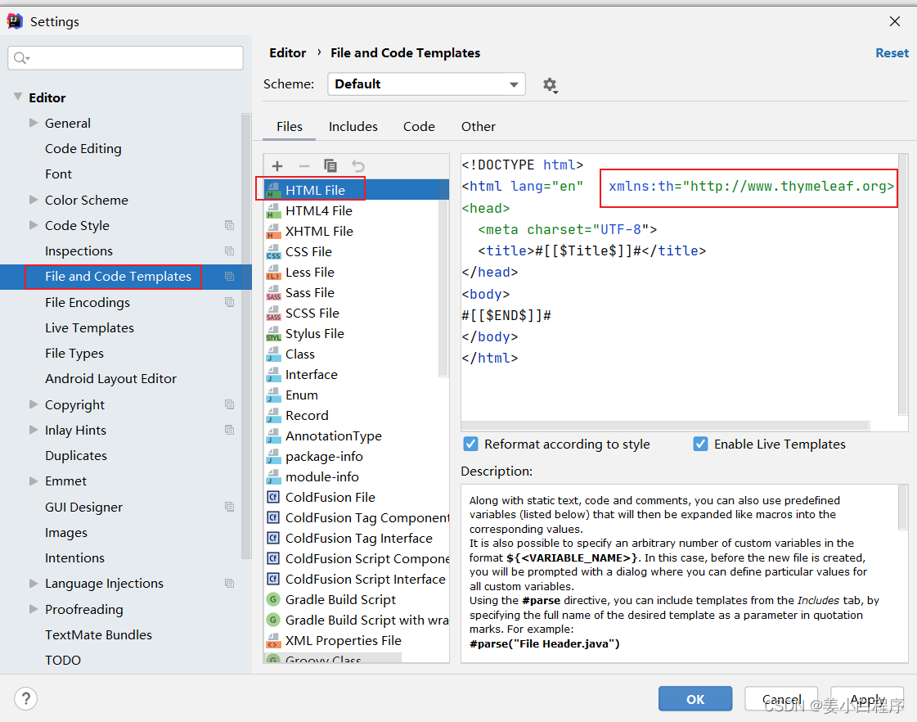Click the help question mark icon
The height and width of the screenshot is (722, 917).
26,698
